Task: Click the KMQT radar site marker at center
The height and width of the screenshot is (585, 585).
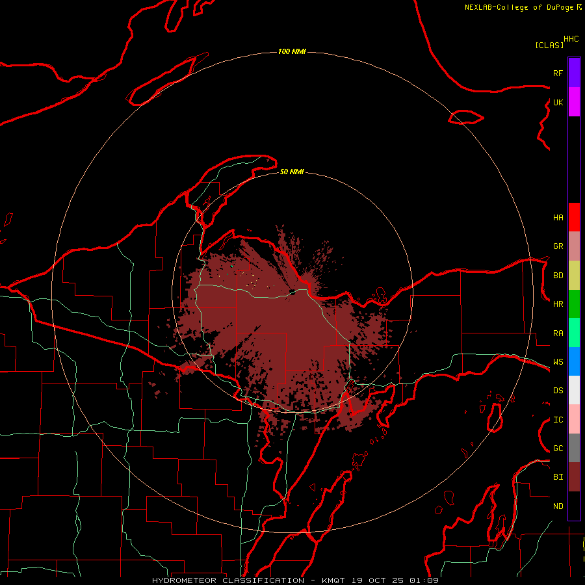Action: tap(292, 292)
